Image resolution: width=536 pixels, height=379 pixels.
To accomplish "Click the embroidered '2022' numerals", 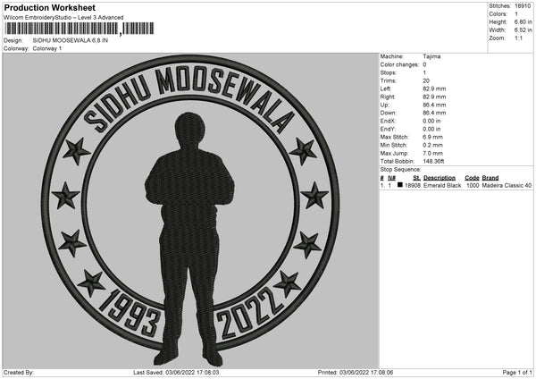I will click(x=250, y=314).
